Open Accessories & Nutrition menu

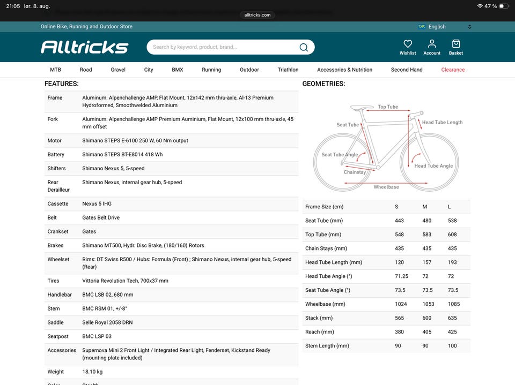[344, 70]
